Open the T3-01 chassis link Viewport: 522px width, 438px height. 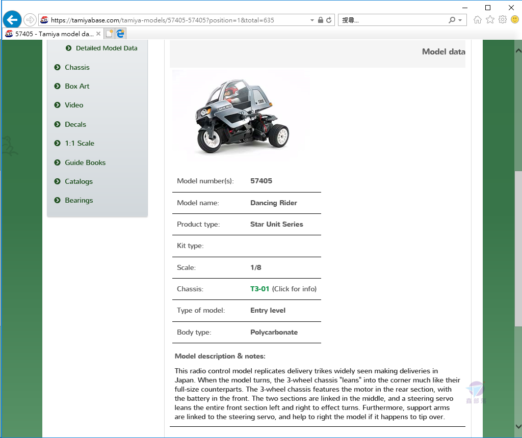259,289
